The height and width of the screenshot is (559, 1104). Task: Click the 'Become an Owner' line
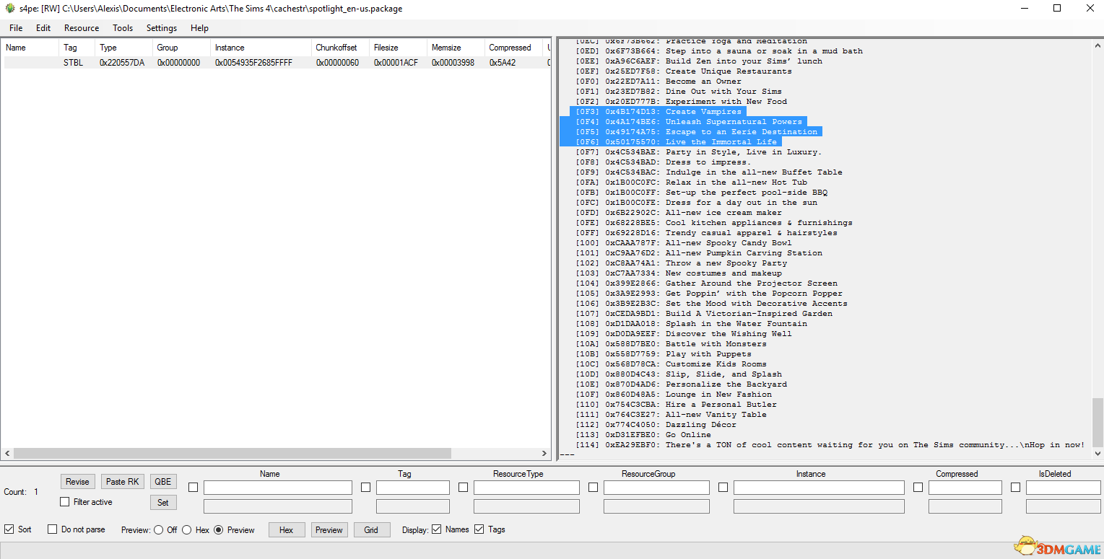click(659, 82)
